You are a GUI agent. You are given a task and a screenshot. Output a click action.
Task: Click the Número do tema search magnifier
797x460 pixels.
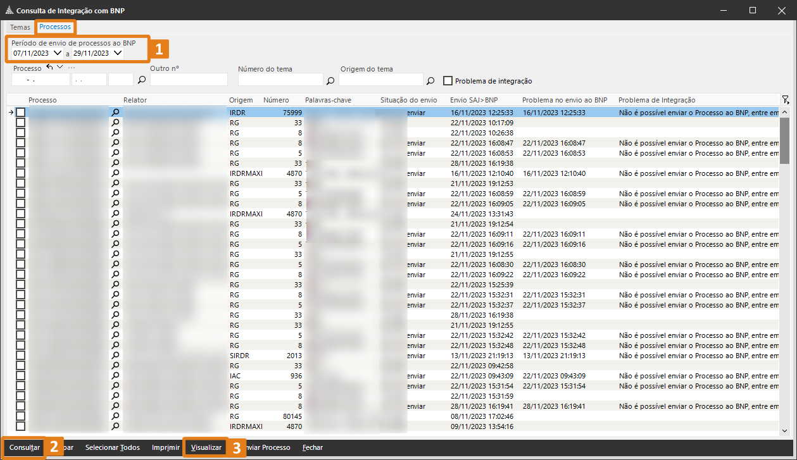click(x=330, y=81)
